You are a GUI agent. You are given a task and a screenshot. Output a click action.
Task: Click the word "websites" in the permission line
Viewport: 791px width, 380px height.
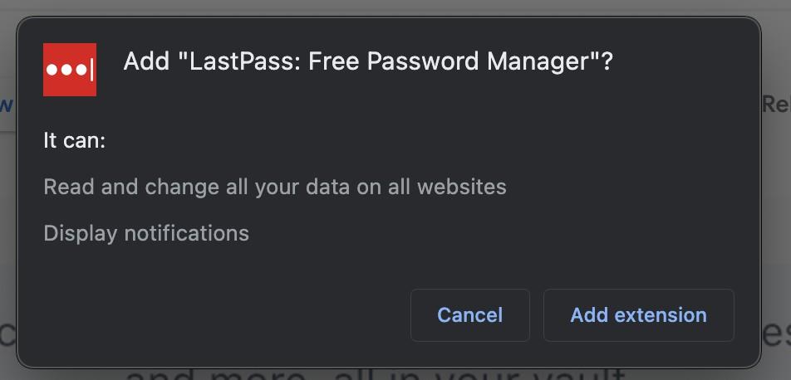(x=461, y=187)
